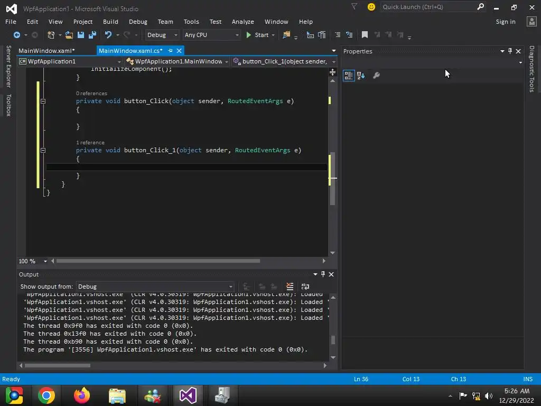Open the Show output from Debug dropdown
Screen dimensions: 541x406
pyautogui.click(x=155, y=287)
